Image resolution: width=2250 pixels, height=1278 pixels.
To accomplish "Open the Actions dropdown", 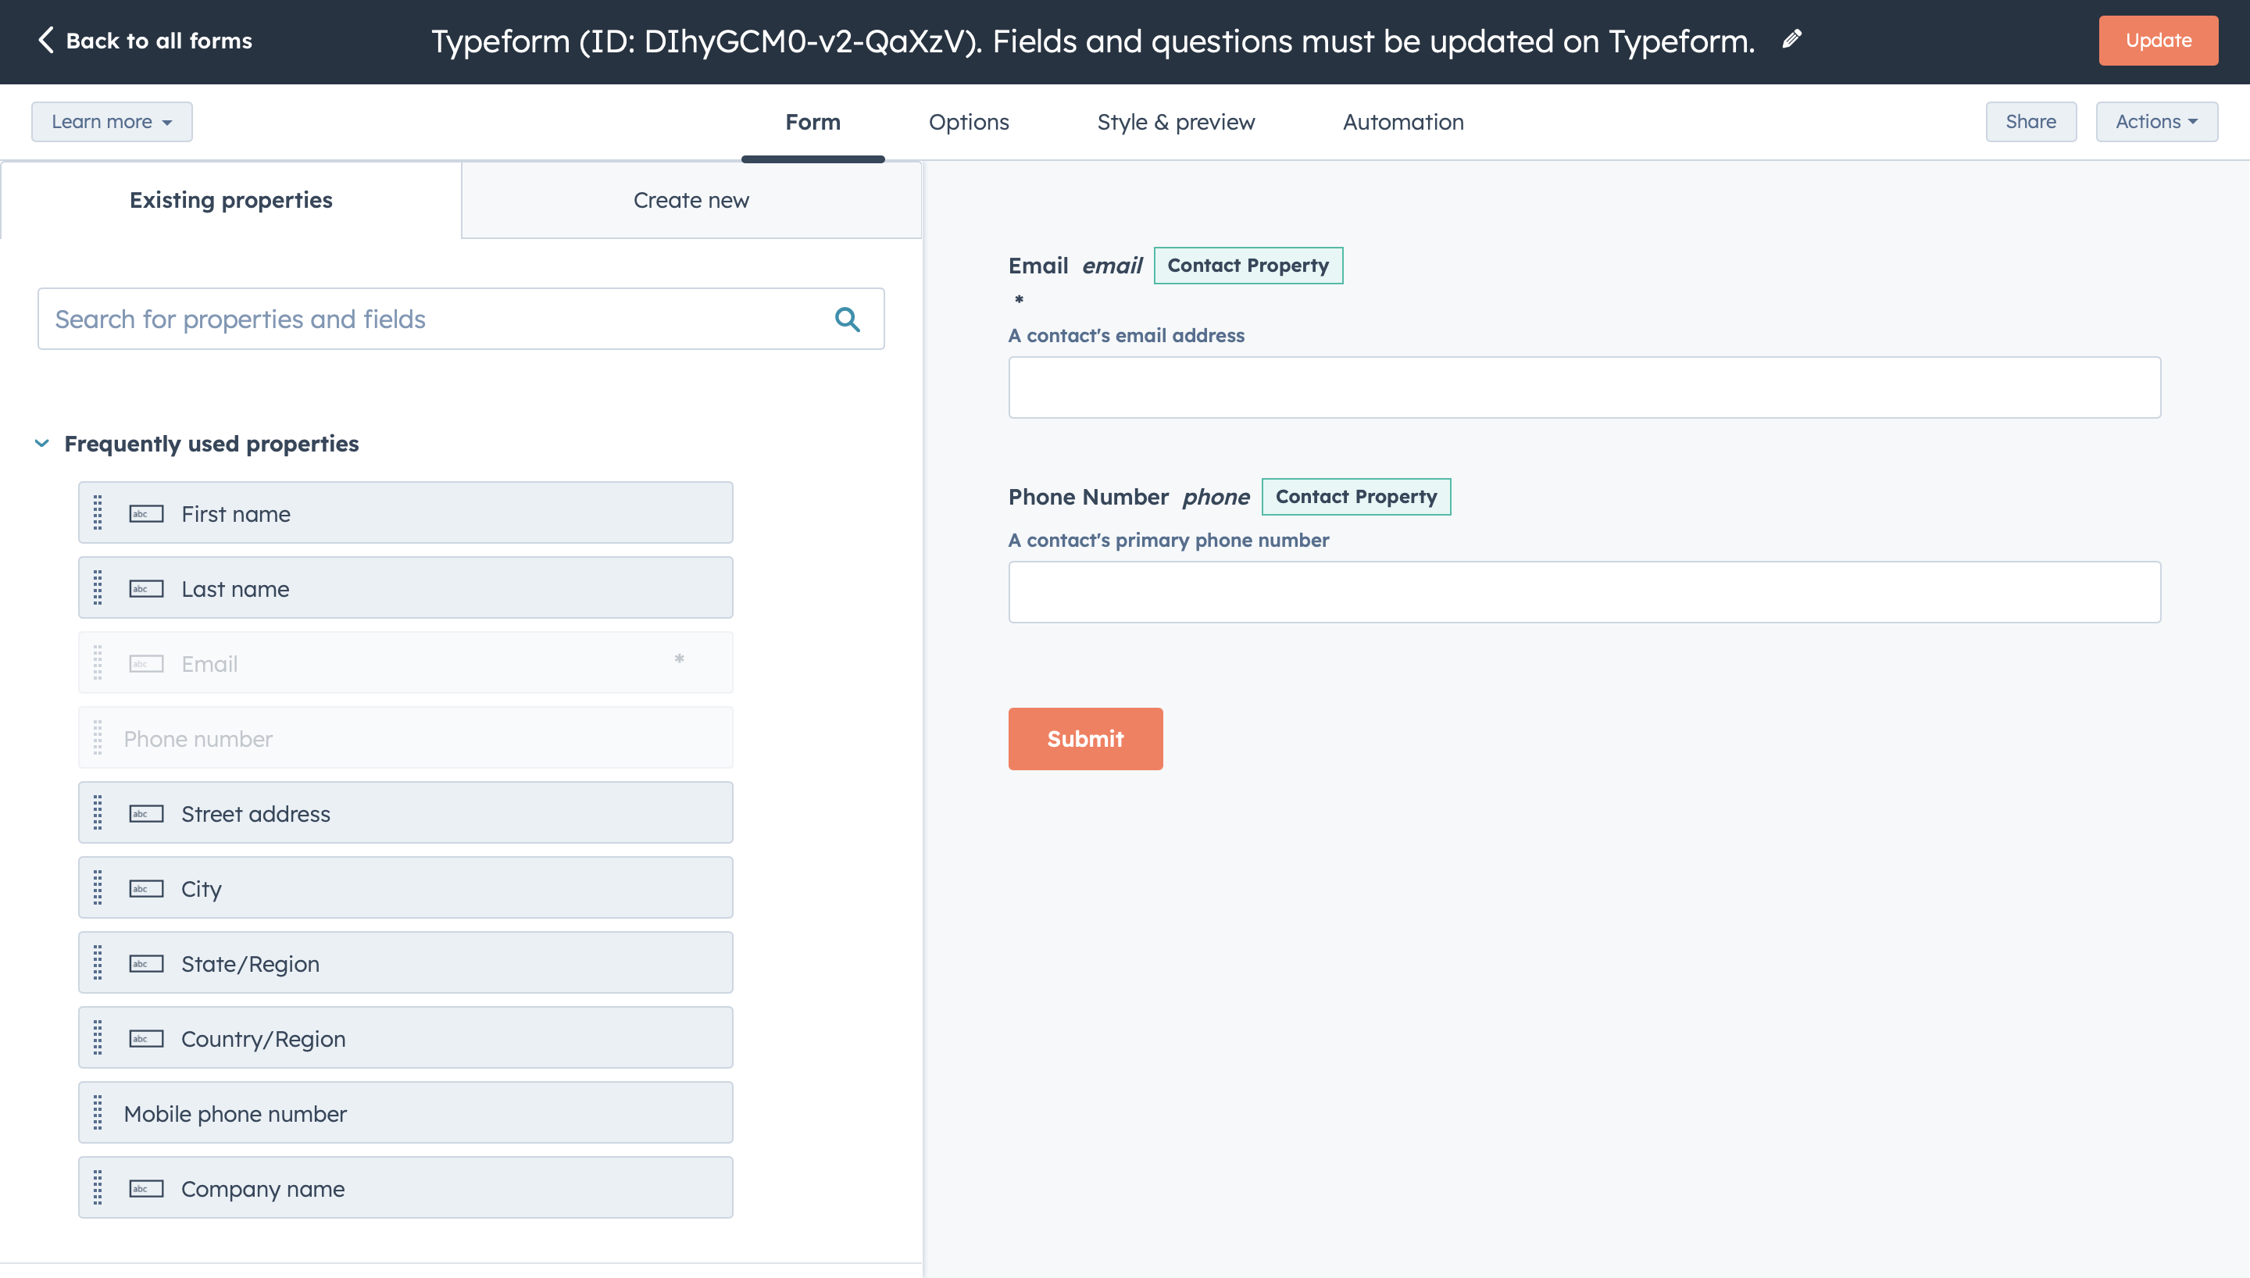I will [x=2156, y=121].
